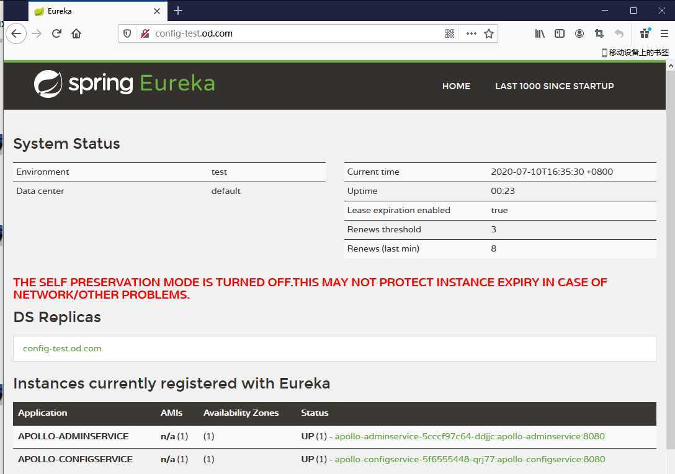Open the page actions three-dot menu
Image resolution: width=675 pixels, height=474 pixels.
click(472, 33)
